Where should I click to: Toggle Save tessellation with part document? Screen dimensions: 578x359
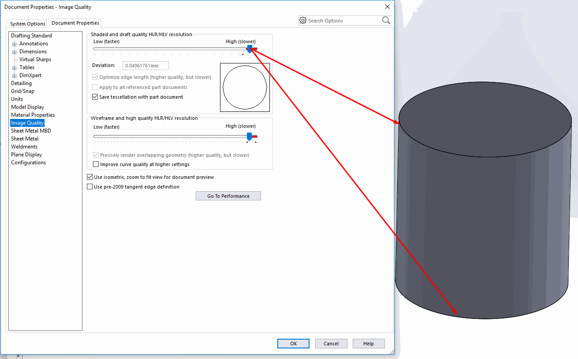coord(95,97)
